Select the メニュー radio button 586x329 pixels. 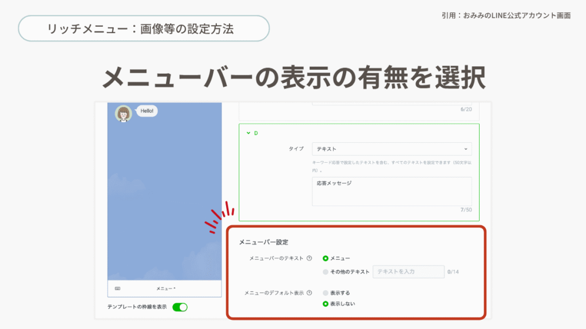coord(326,258)
